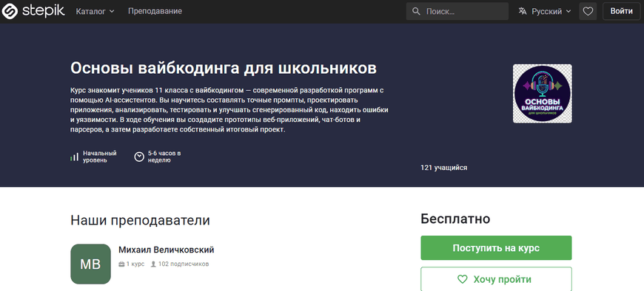The width and height of the screenshot is (644, 291).
Task: Click the course title Основы вайбкодинга для школьников
Action: coord(224,69)
